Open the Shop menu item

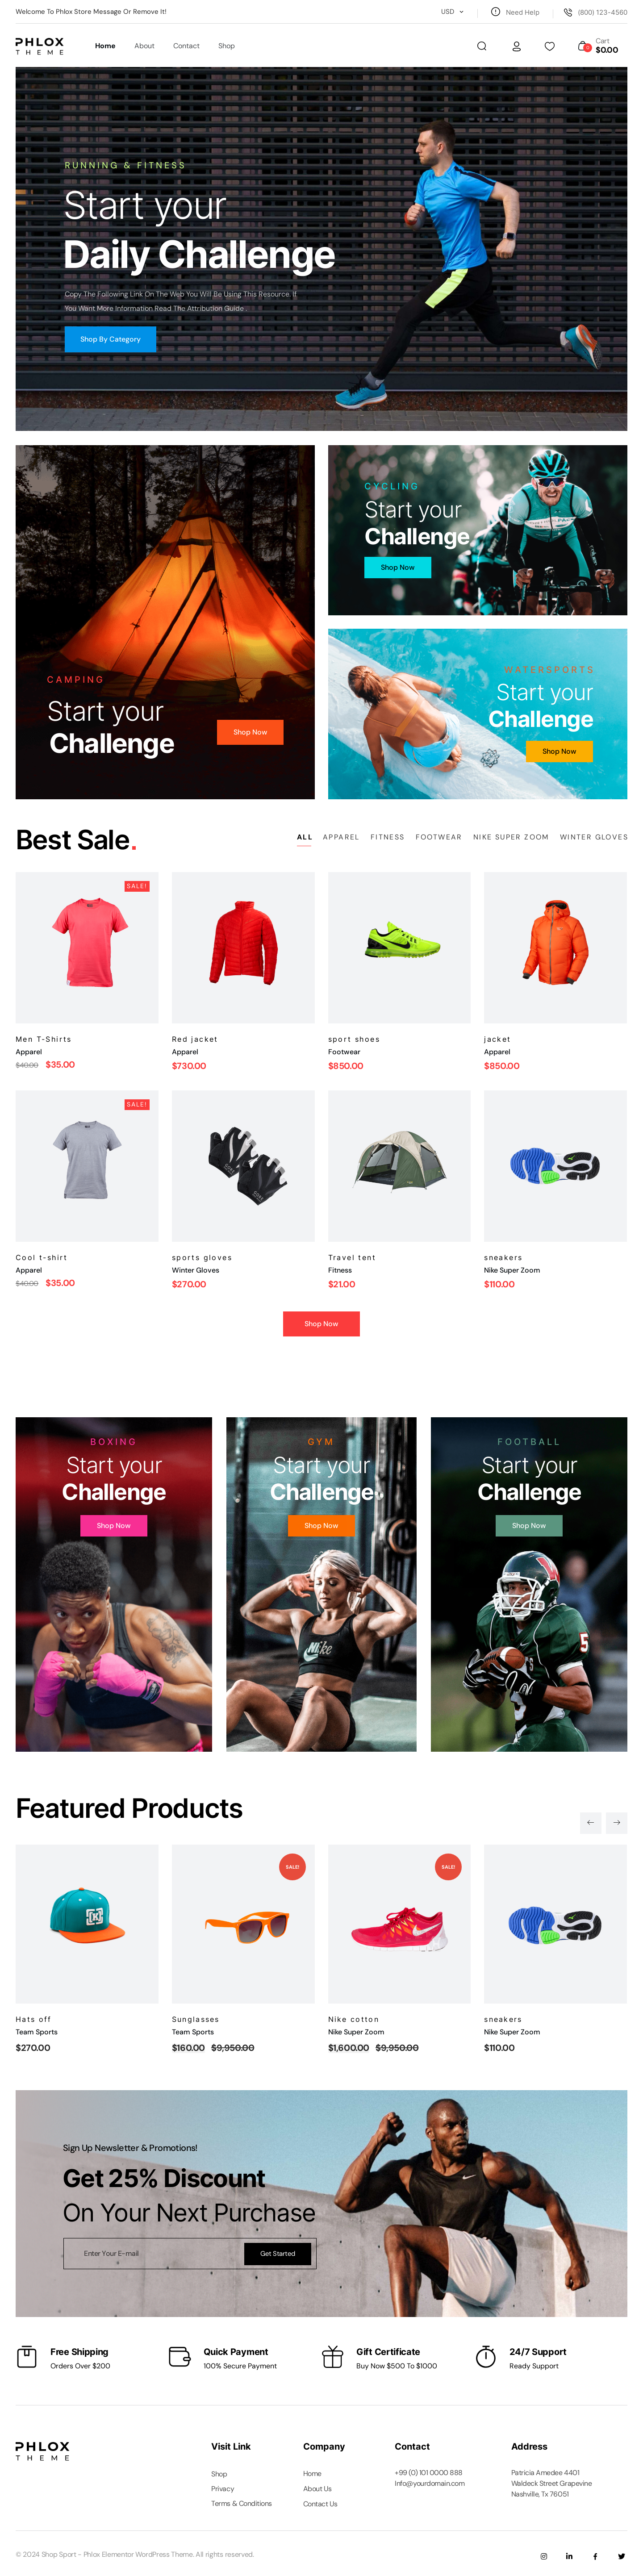pyautogui.click(x=226, y=46)
